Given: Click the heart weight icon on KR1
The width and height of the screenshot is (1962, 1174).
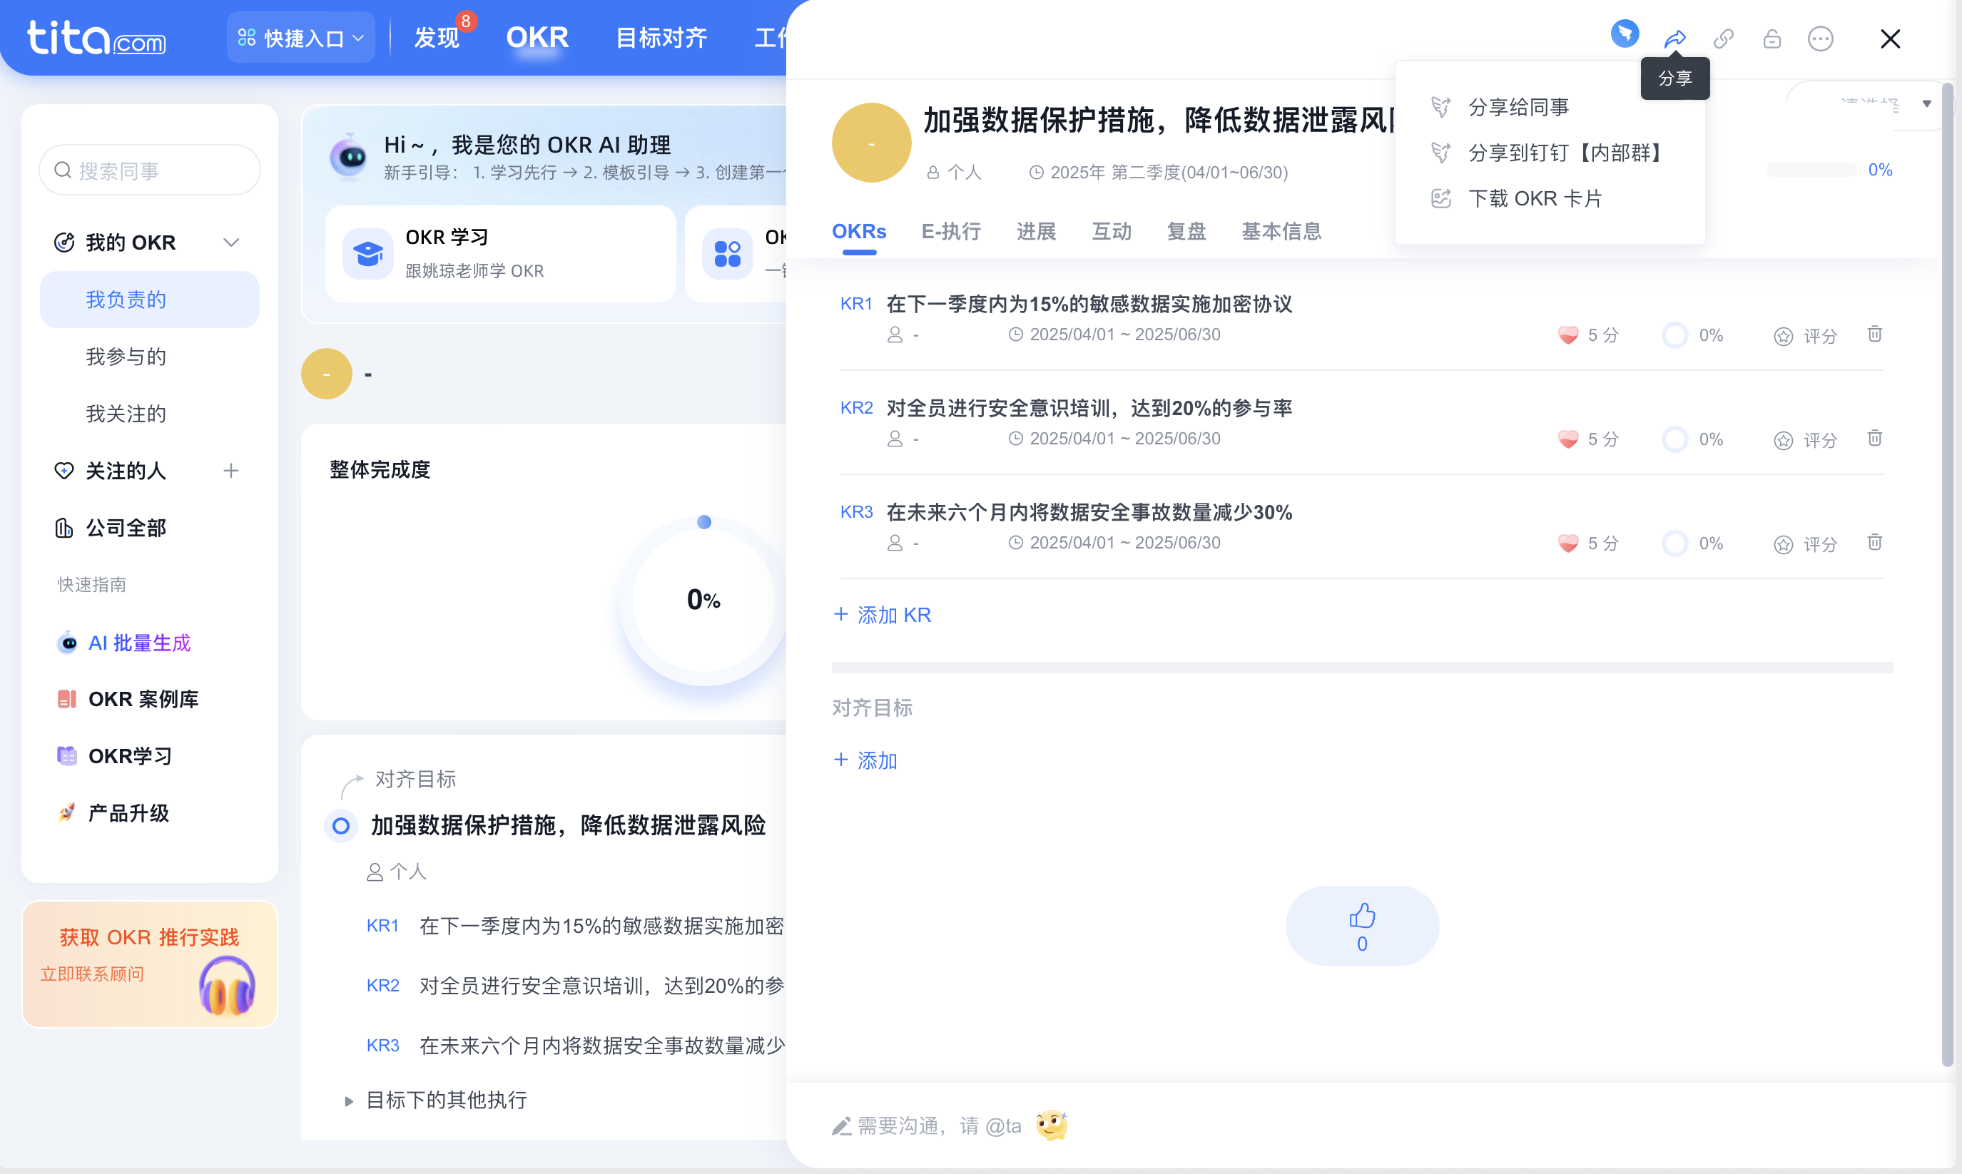Looking at the screenshot, I should pyautogui.click(x=1568, y=334).
